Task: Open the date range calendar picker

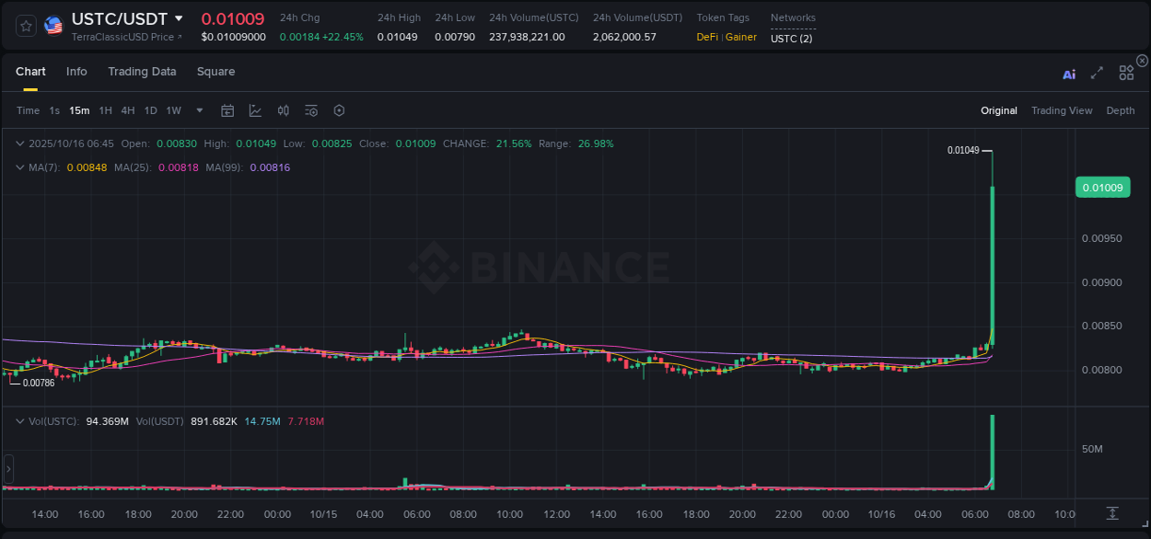Action: [227, 110]
